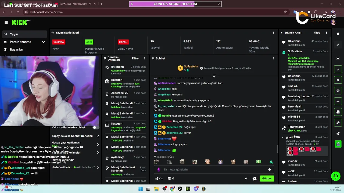The height and width of the screenshot is (193, 344).
Task: Click the badge icon next to Gönder
Action: [255, 179]
